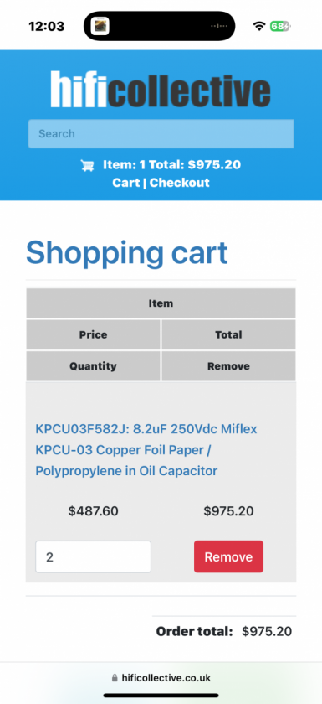Tap the audio waveform indicator in Dynamic Island

[x=219, y=26]
